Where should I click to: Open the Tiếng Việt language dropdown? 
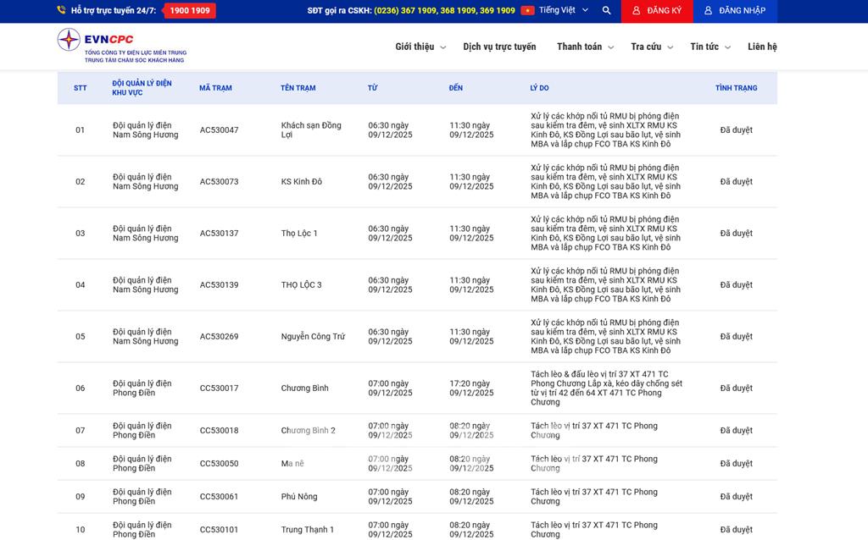563,11
